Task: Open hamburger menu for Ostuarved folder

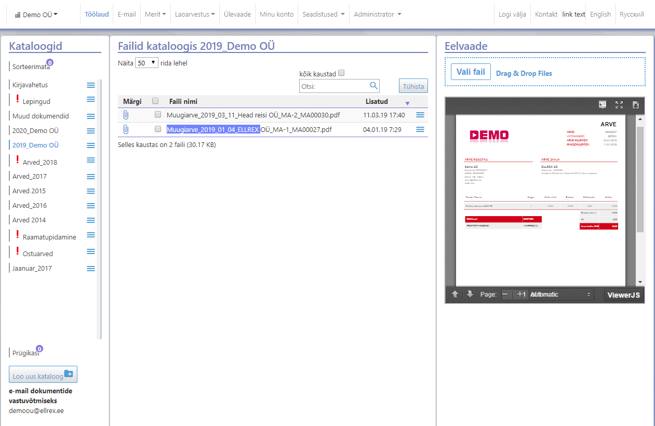Action: tap(91, 251)
